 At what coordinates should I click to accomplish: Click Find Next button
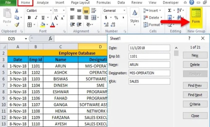click(195, 95)
